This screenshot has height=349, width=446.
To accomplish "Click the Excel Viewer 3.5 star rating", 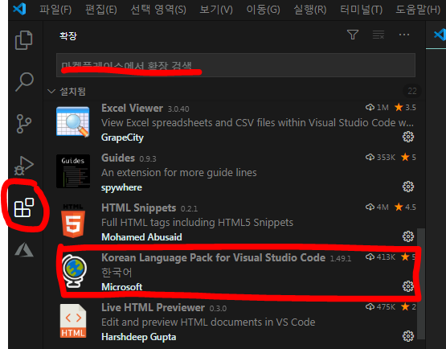I will pyautogui.click(x=405, y=107).
